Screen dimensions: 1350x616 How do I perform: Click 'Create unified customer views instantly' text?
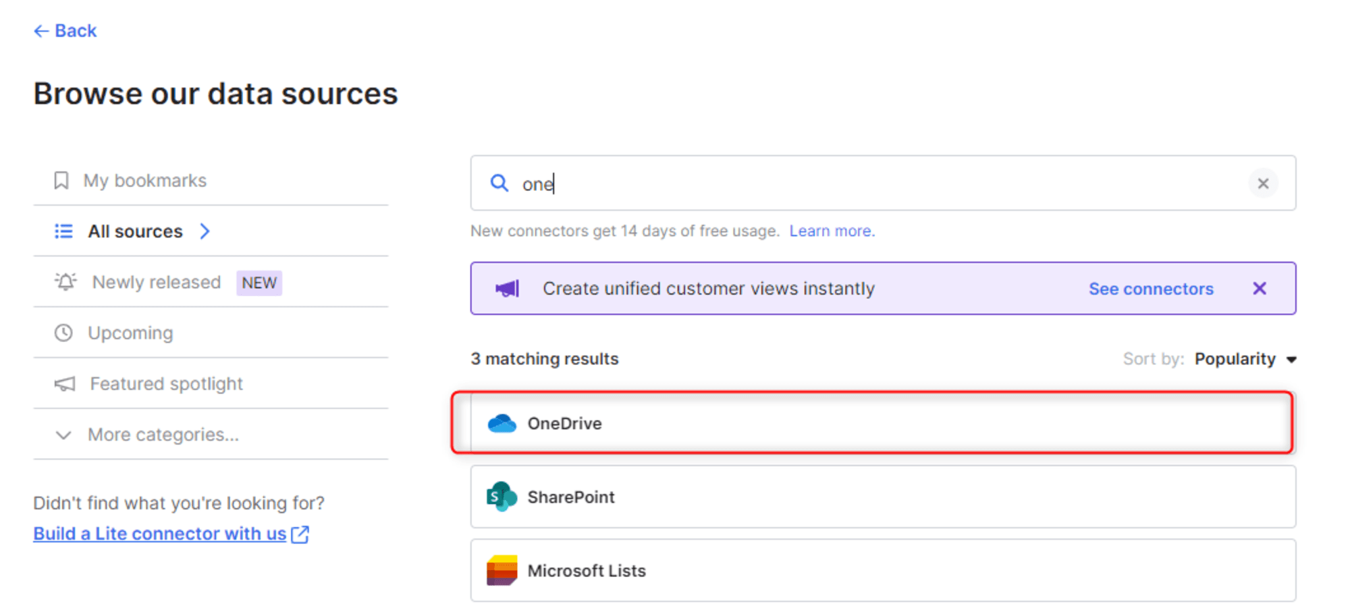pos(709,289)
